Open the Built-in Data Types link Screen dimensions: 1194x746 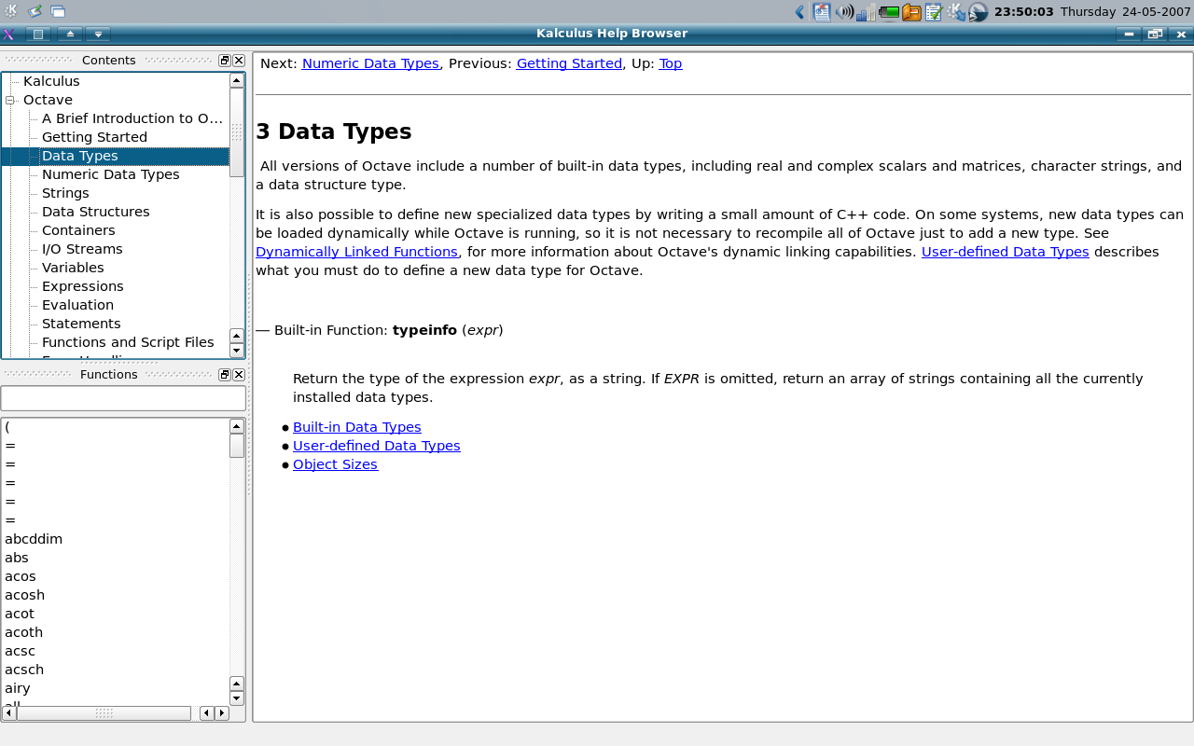pyautogui.click(x=357, y=427)
